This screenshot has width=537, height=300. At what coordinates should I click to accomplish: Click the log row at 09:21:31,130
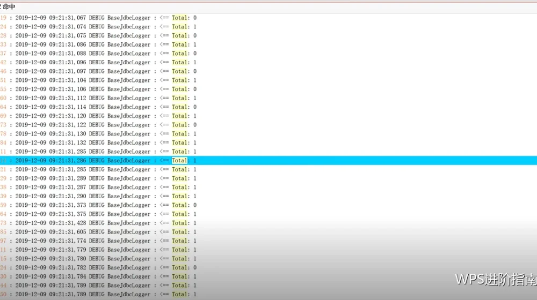point(268,133)
